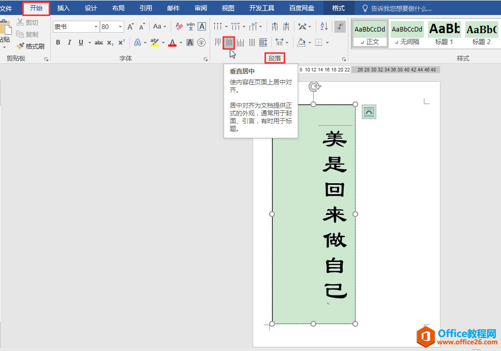This screenshot has height=351, width=501.
Task: Insert enclosed character (circled 字) icon
Action: click(201, 42)
